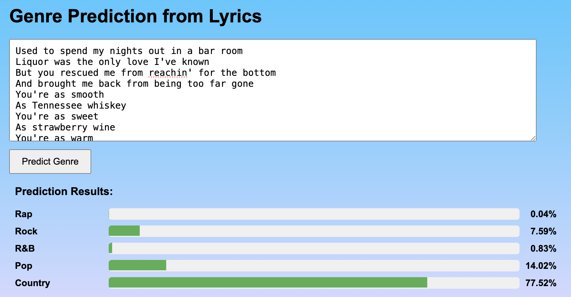
Task: Click the 14.02% Pop percentage value
Action: click(x=541, y=265)
